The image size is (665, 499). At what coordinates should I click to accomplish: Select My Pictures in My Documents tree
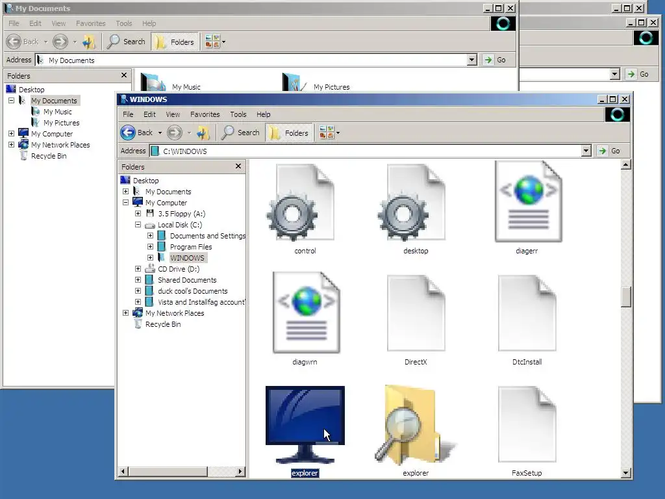[62, 123]
